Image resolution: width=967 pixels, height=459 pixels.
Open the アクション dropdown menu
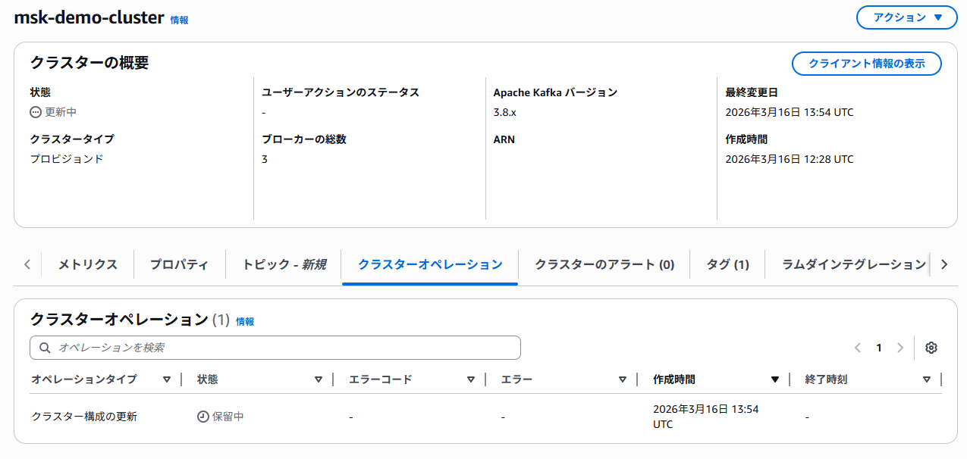[906, 17]
